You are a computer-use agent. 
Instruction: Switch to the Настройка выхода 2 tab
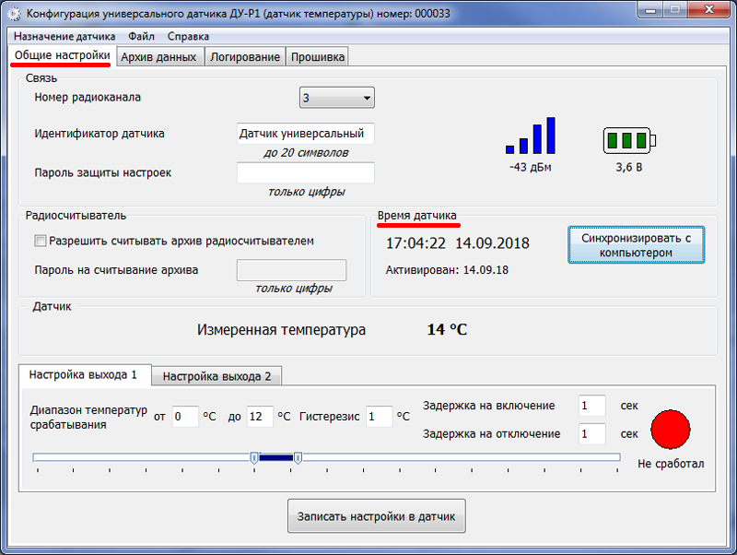[x=216, y=376]
